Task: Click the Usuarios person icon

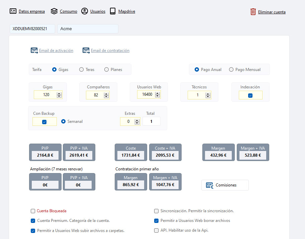Action: click(85, 11)
